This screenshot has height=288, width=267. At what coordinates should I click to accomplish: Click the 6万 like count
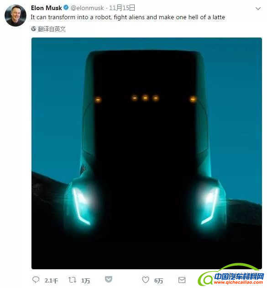click(158, 281)
